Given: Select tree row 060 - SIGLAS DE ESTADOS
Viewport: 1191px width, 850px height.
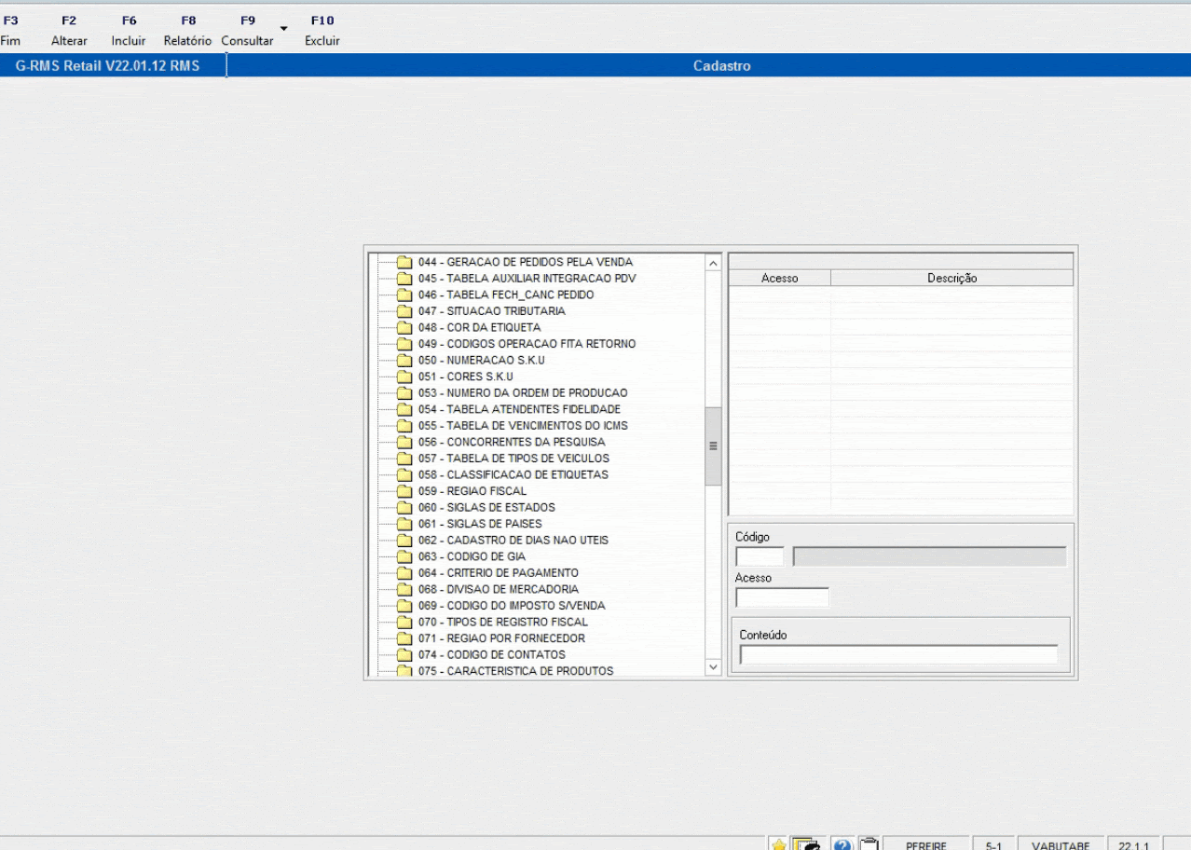Looking at the screenshot, I should point(486,507).
